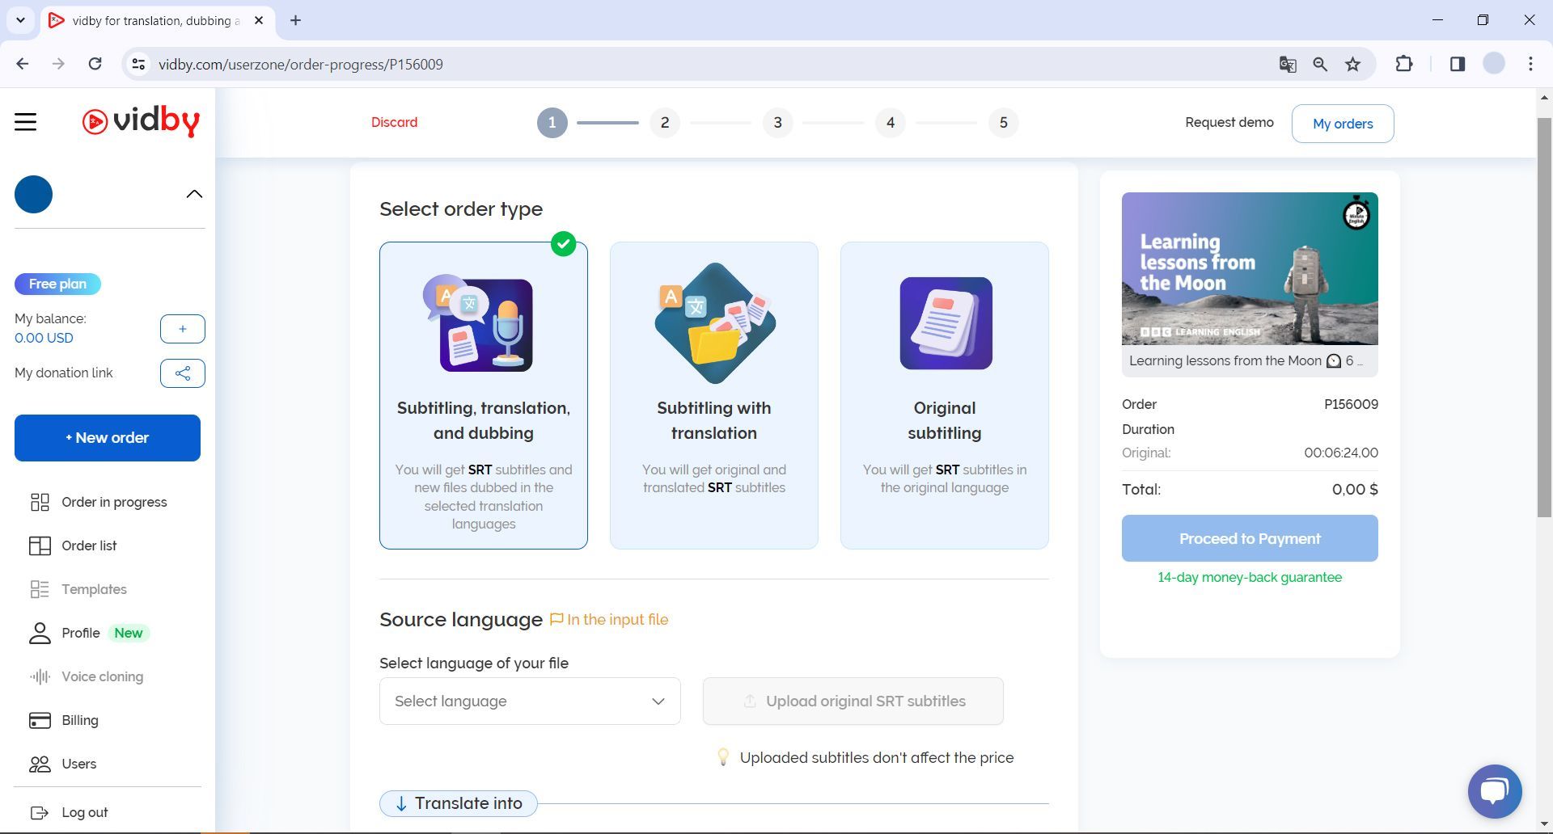Collapse the profile panel chevron
1553x834 pixels.
coord(193,193)
